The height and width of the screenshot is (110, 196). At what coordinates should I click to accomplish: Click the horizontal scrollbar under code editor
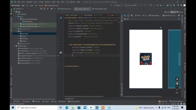pyautogui.click(x=84, y=97)
